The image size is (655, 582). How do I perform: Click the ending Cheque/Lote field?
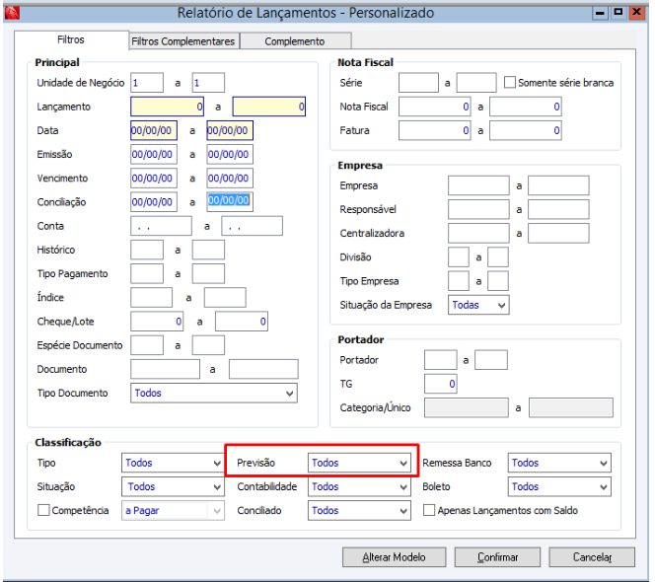pos(242,322)
